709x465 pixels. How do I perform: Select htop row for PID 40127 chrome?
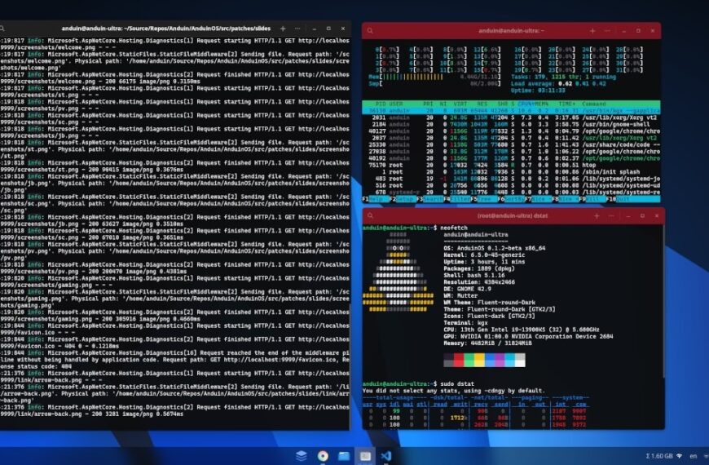tap(511, 131)
